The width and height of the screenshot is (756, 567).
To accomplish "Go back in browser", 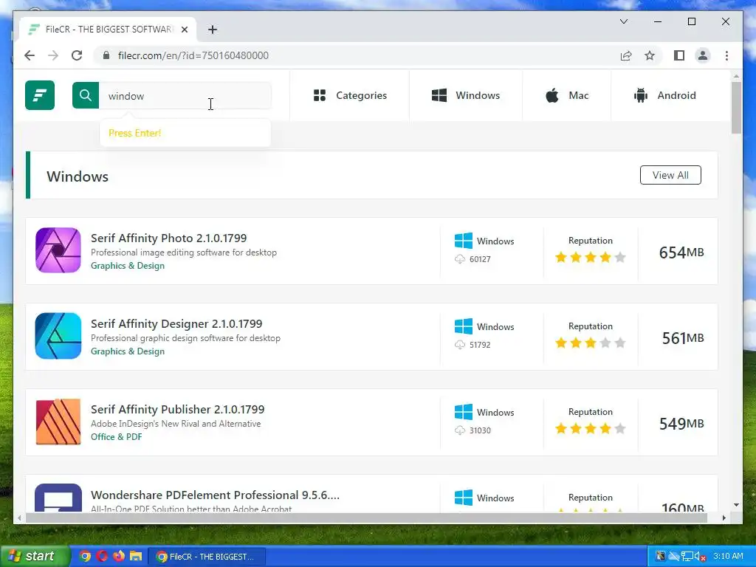I will (30, 55).
